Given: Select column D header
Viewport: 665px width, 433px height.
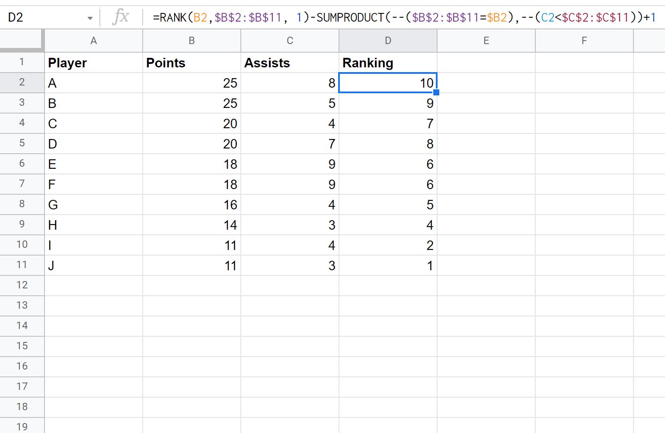Looking at the screenshot, I should click(388, 41).
